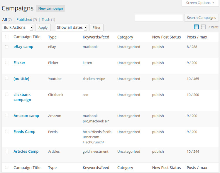Click the '10 / 244' posts value

point(193,152)
